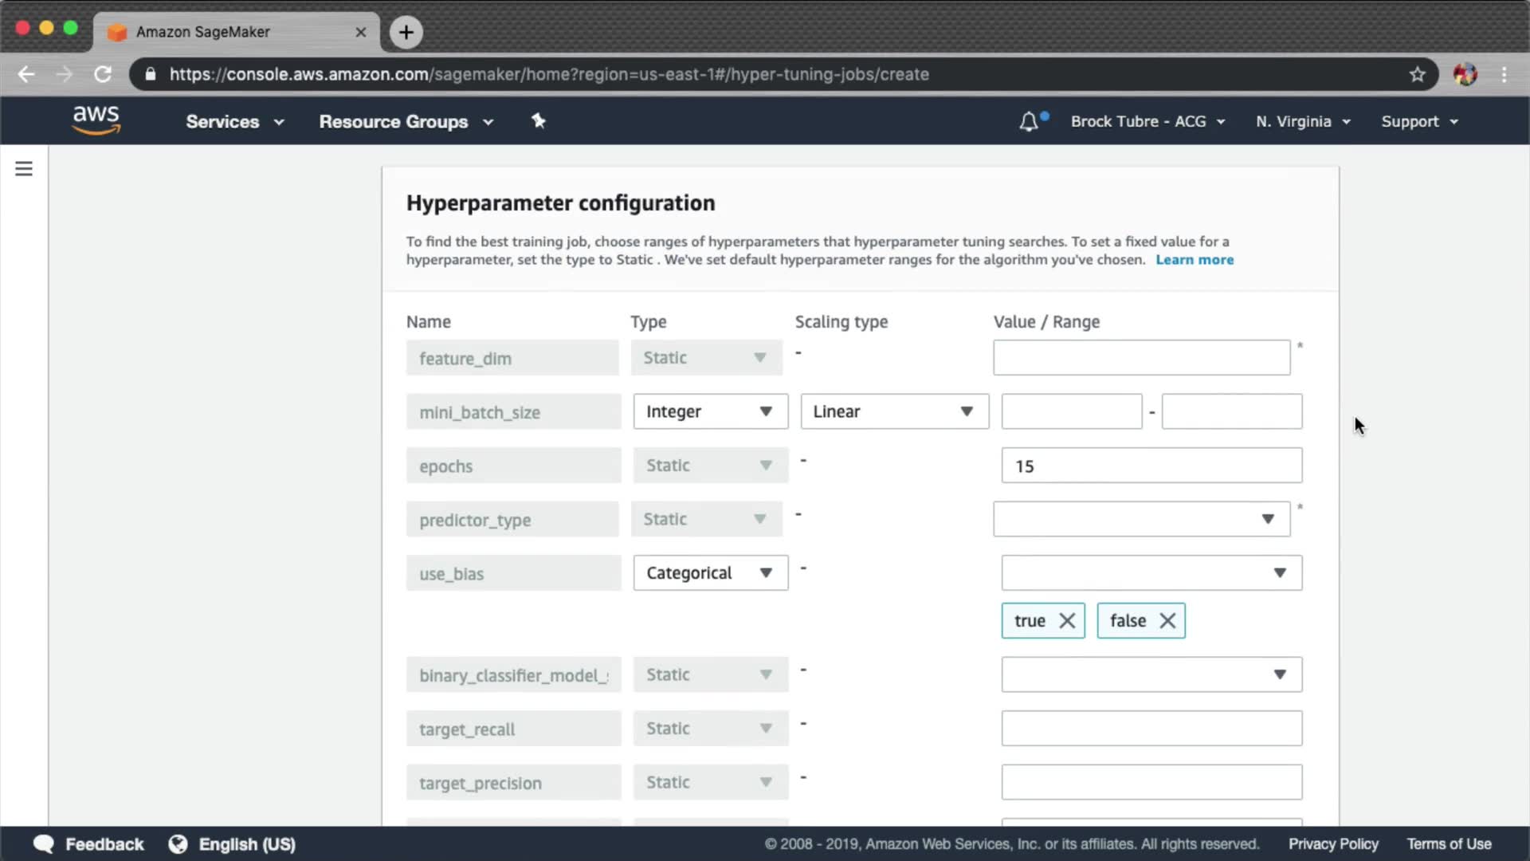Open the Resource Groups menu

406,122
